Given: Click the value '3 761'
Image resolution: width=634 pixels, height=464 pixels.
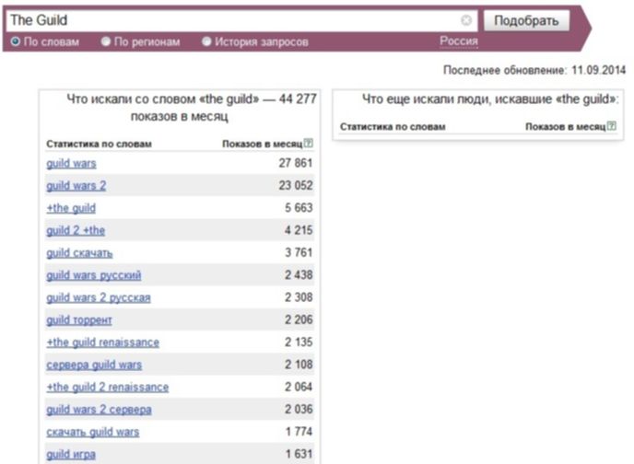Looking at the screenshot, I should coord(299,252).
